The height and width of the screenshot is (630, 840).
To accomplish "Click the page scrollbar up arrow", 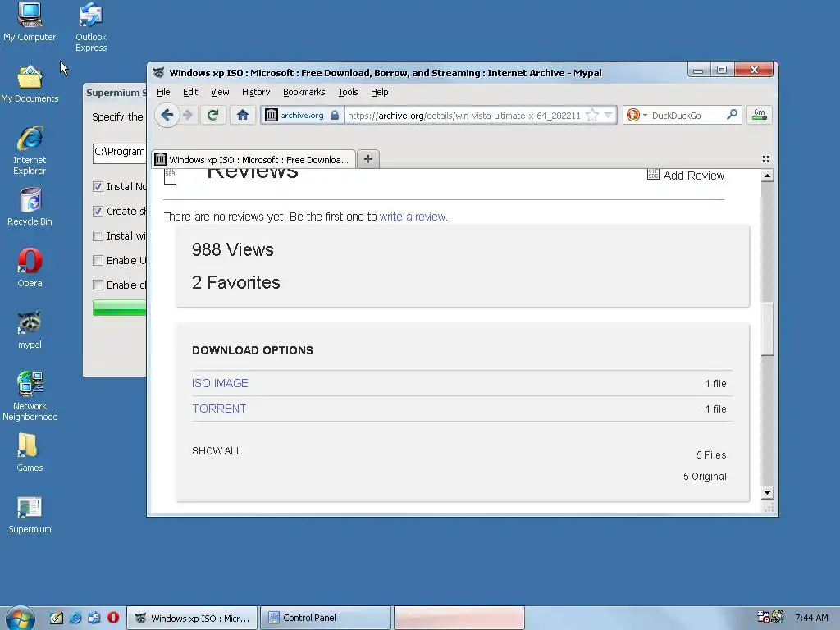I will pos(767,176).
